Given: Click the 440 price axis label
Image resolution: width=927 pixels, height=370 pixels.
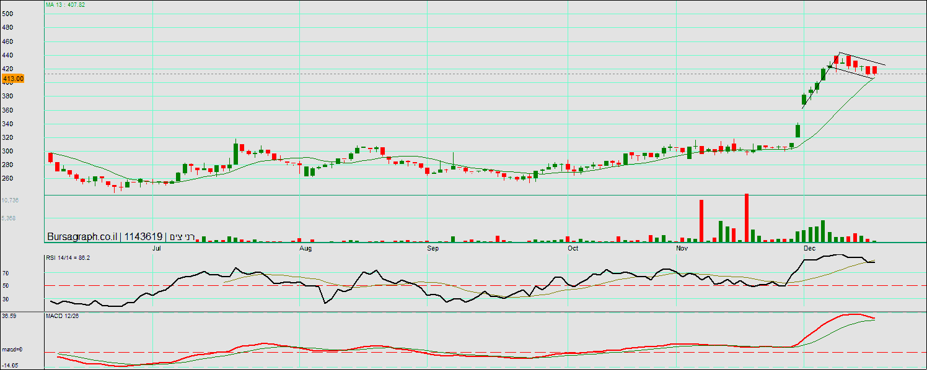Looking at the screenshot, I should pyautogui.click(x=7, y=55).
